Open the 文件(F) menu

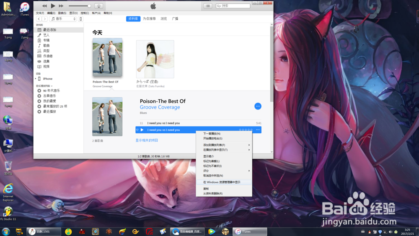pyautogui.click(x=40, y=13)
